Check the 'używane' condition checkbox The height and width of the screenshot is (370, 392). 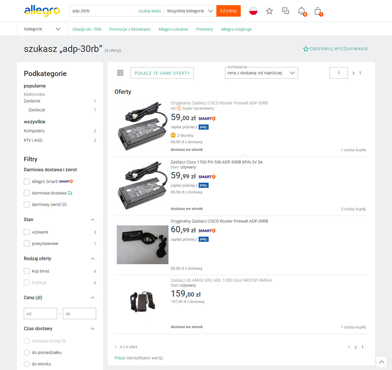pyautogui.click(x=27, y=232)
